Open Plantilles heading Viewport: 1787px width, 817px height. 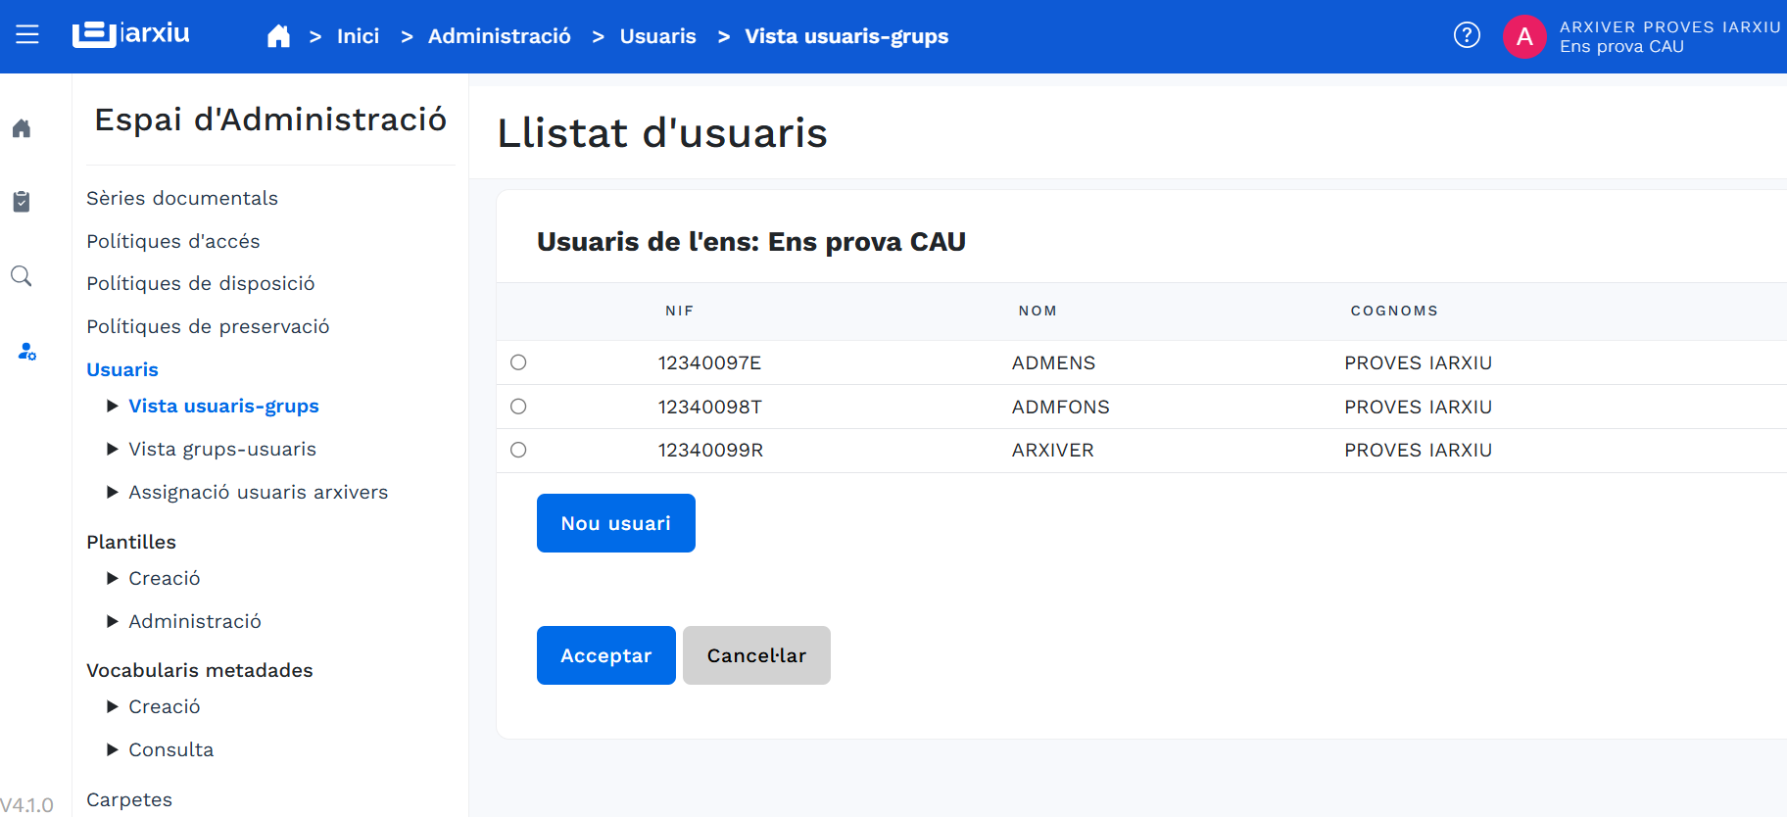[x=131, y=542]
